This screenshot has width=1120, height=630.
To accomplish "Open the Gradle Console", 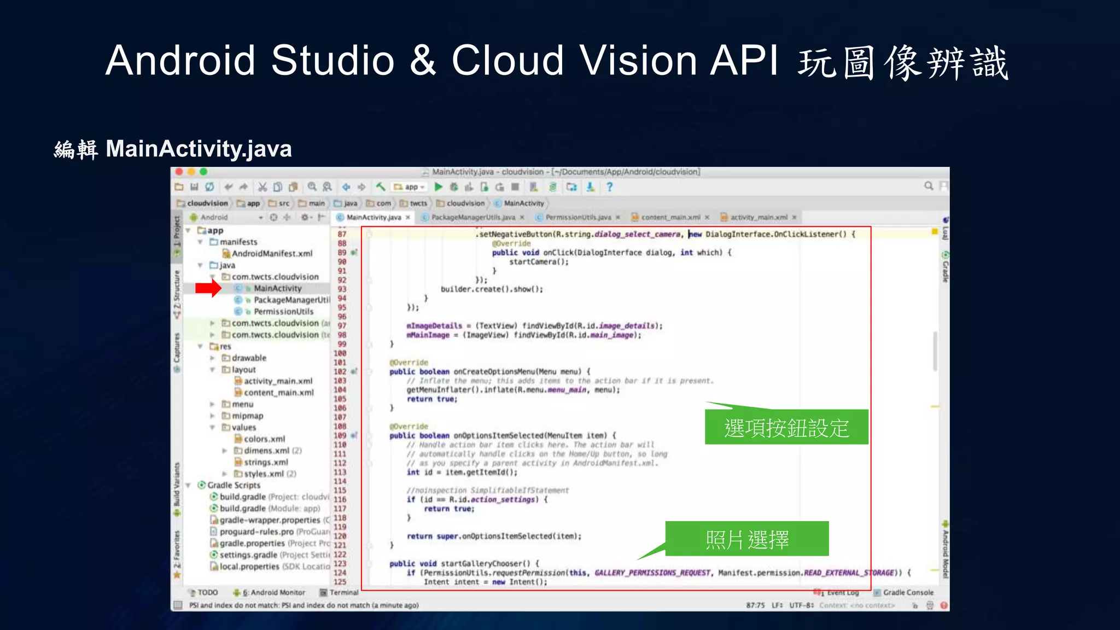I will coord(904,593).
